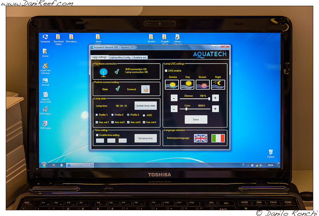Click the WiFi antenna hardware connection icon
The height and width of the screenshot is (216, 319).
tap(103, 73)
